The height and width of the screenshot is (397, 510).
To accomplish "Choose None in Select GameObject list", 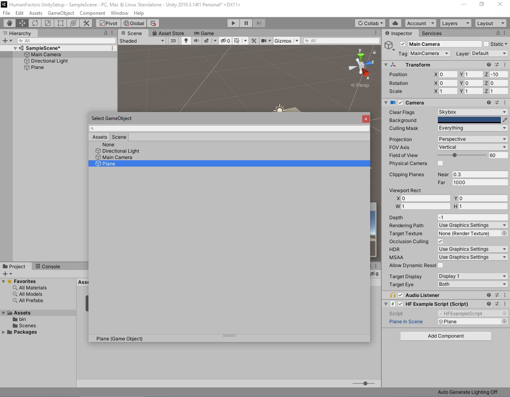I will click(x=229, y=145).
